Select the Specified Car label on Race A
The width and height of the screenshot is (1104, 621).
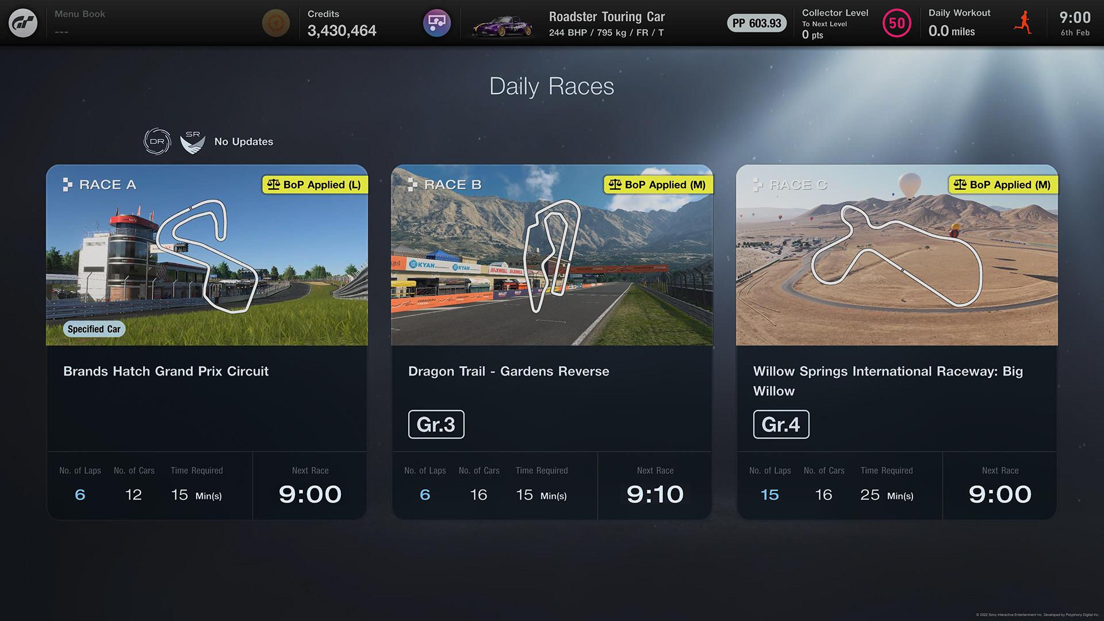(x=93, y=328)
